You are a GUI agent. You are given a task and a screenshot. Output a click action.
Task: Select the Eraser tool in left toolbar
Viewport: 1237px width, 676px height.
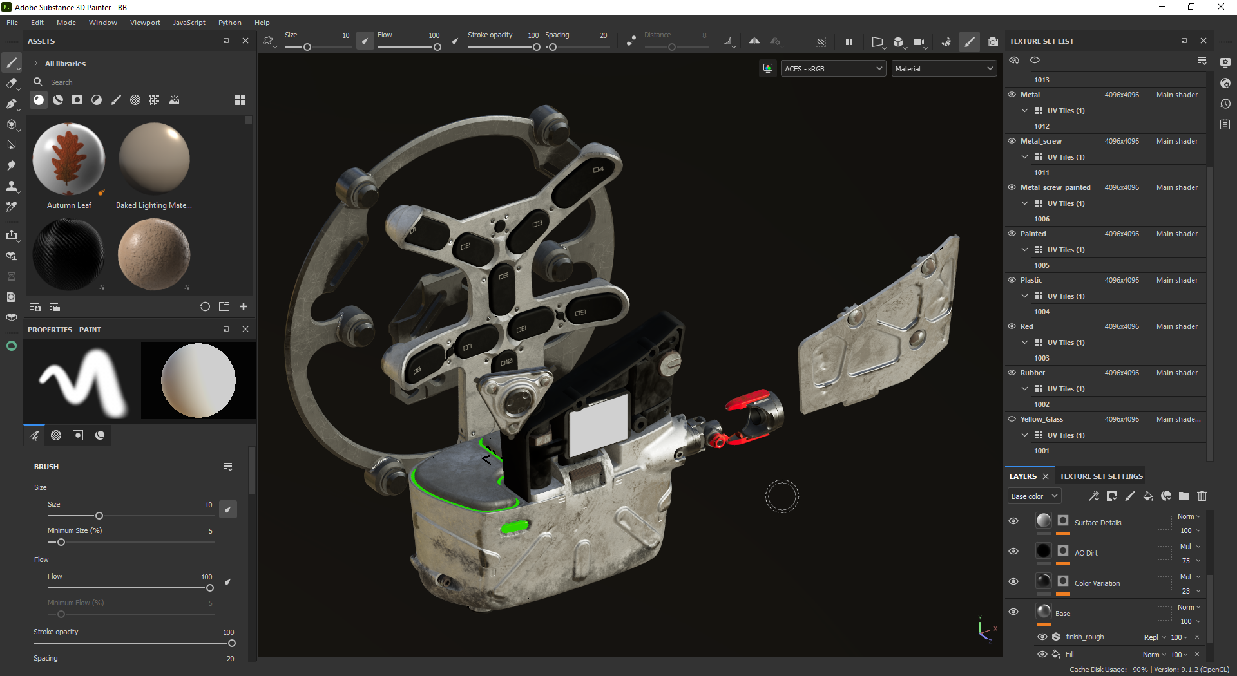11,83
